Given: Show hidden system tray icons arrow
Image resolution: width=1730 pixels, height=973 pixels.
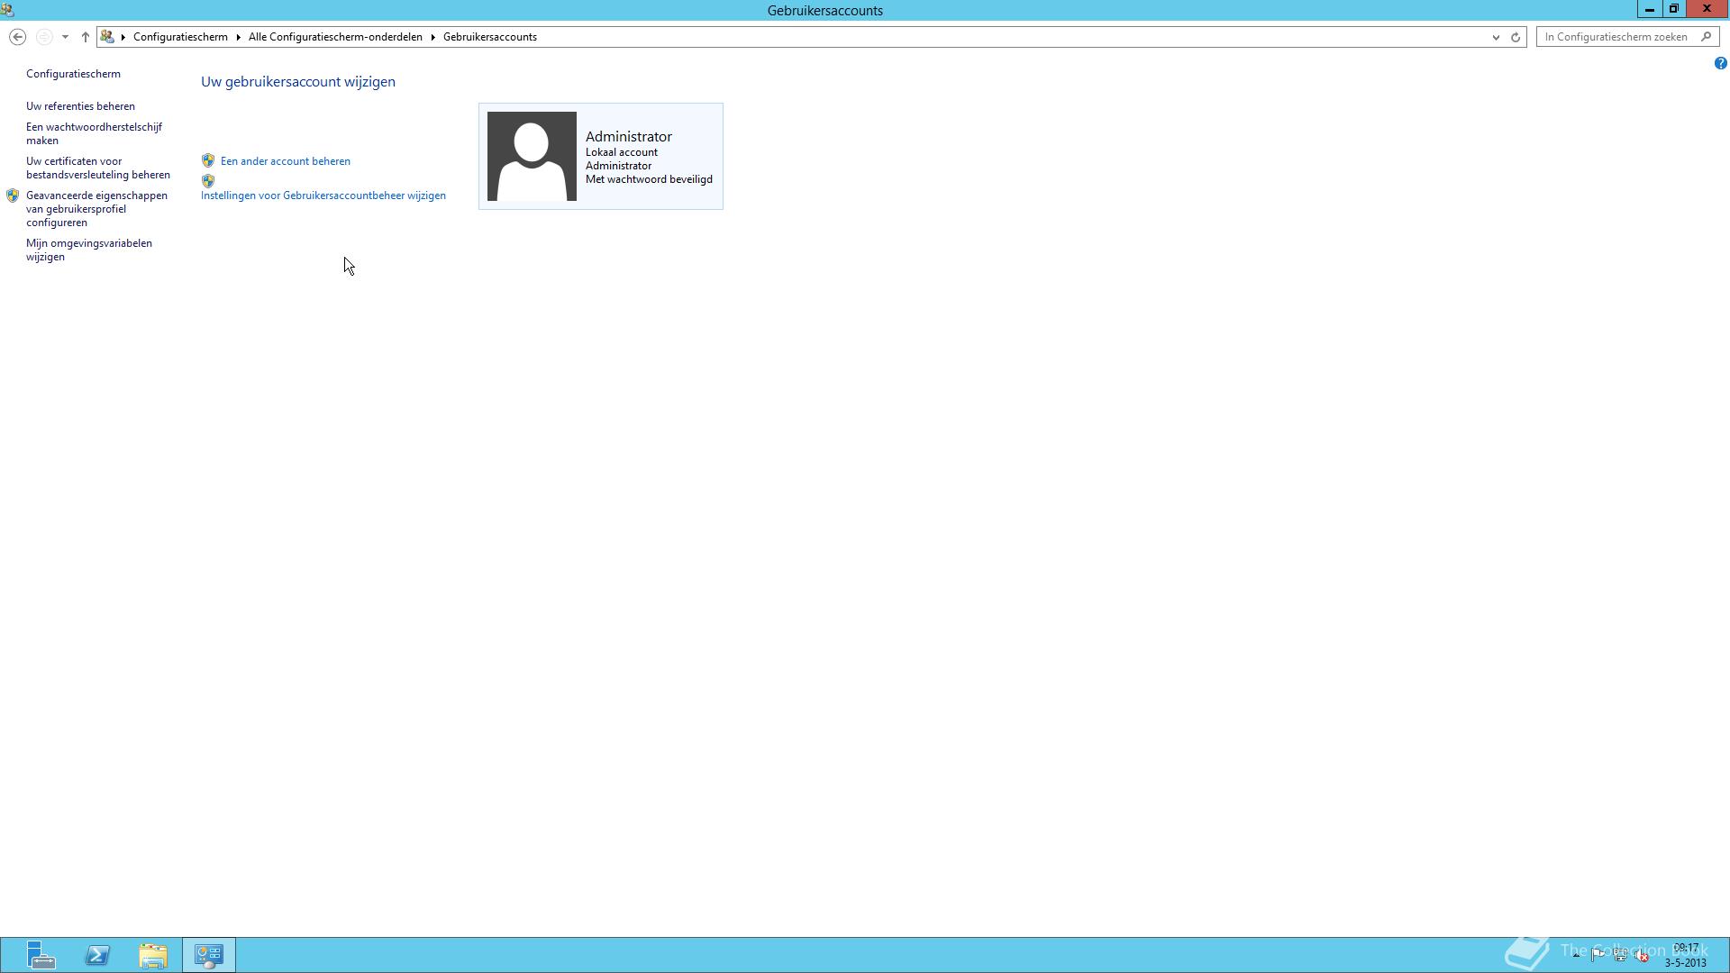Looking at the screenshot, I should (1576, 955).
